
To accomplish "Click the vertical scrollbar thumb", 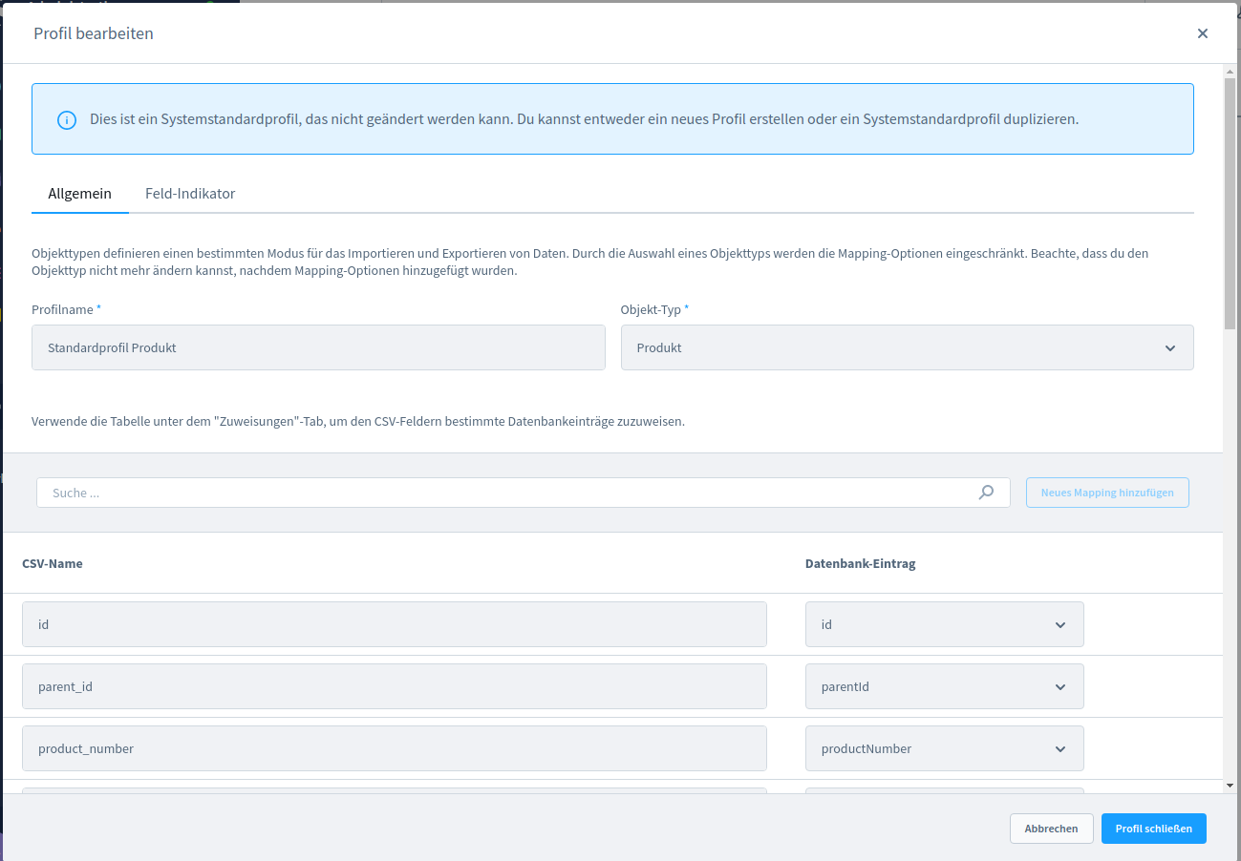I will point(1230,203).
